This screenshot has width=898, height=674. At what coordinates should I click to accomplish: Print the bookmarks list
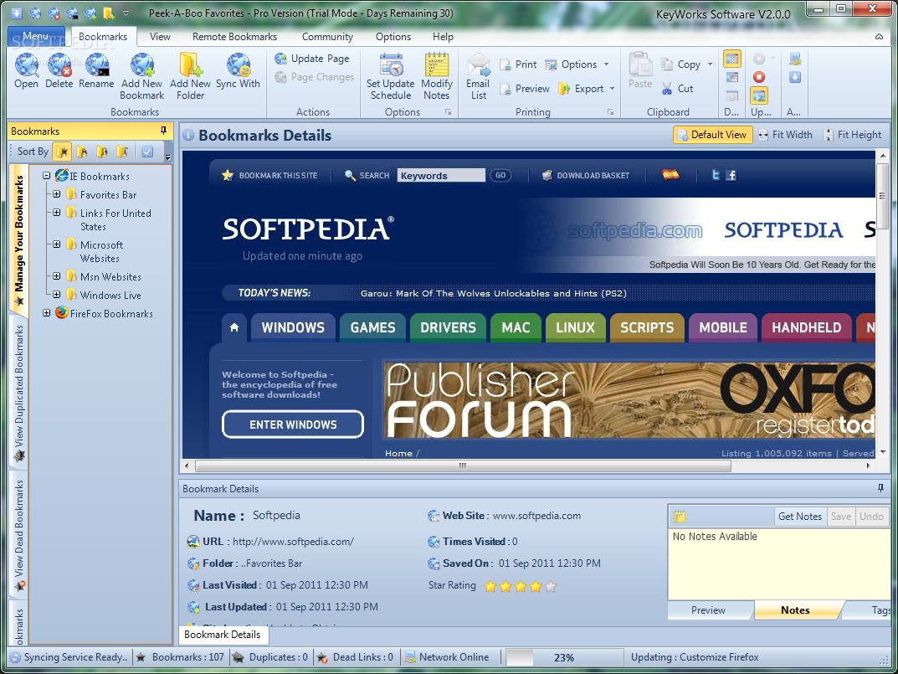pyautogui.click(x=518, y=64)
